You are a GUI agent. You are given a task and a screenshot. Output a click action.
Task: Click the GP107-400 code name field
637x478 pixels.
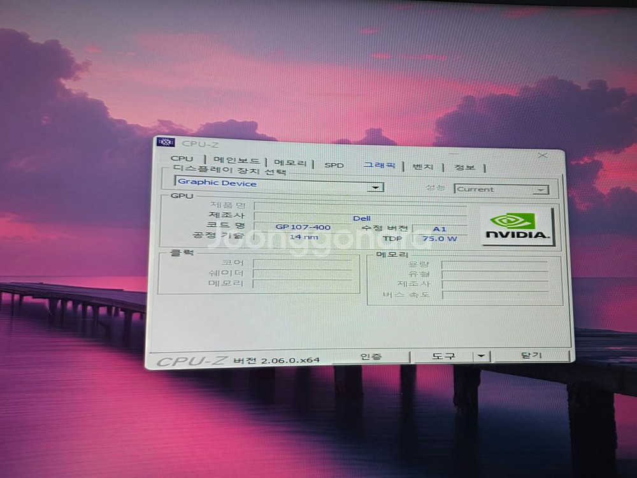[x=303, y=227]
